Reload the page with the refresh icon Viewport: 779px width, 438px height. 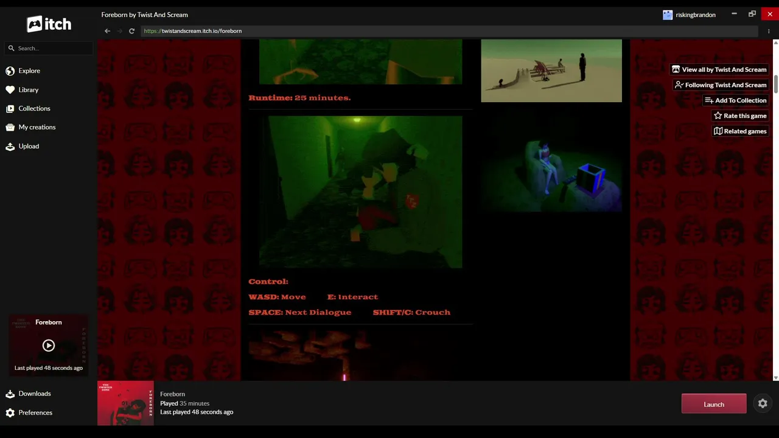click(131, 31)
